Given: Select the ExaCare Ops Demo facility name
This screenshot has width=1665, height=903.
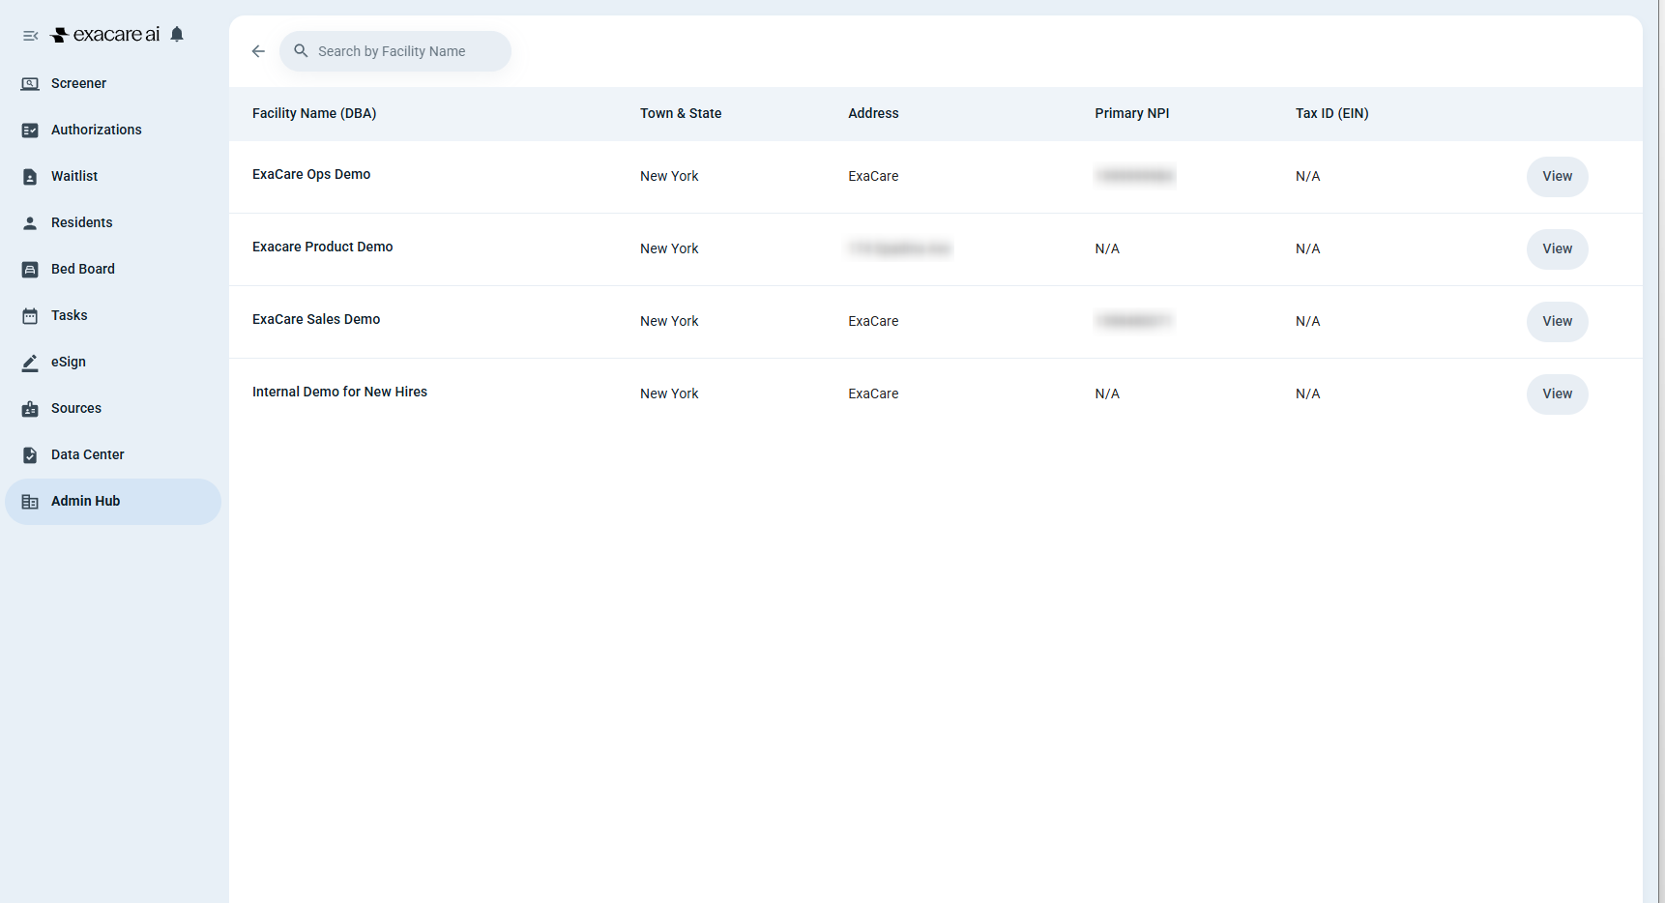Looking at the screenshot, I should pos(311,174).
